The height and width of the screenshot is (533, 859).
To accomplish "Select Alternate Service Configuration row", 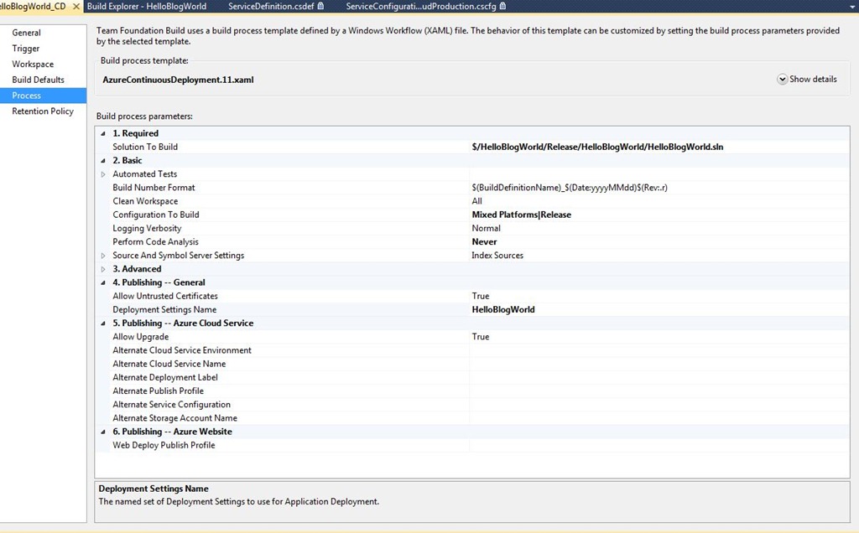I will [x=171, y=405].
